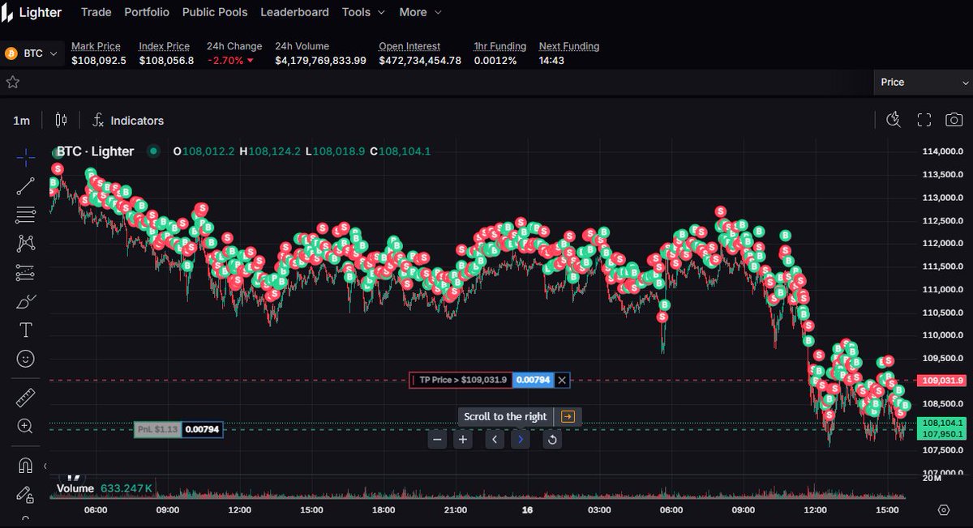Open the emoji icons tool

[x=25, y=359]
